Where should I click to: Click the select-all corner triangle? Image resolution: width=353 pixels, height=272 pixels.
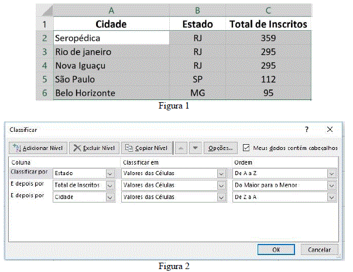[47, 11]
